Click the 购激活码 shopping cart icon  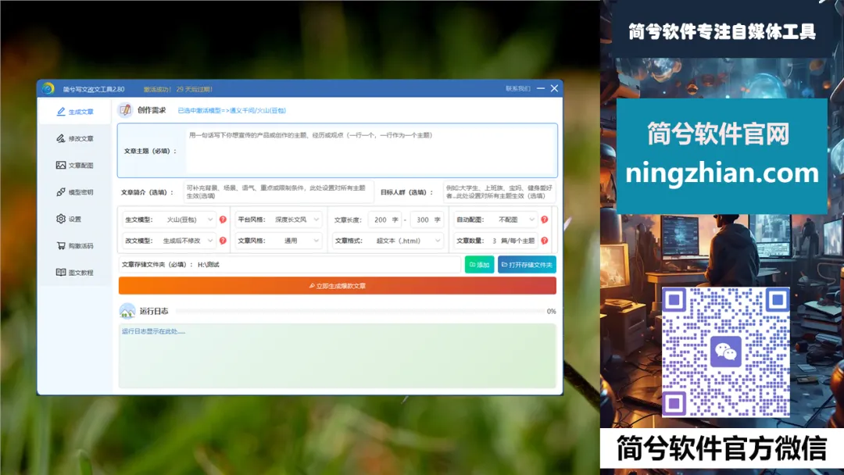tap(61, 246)
